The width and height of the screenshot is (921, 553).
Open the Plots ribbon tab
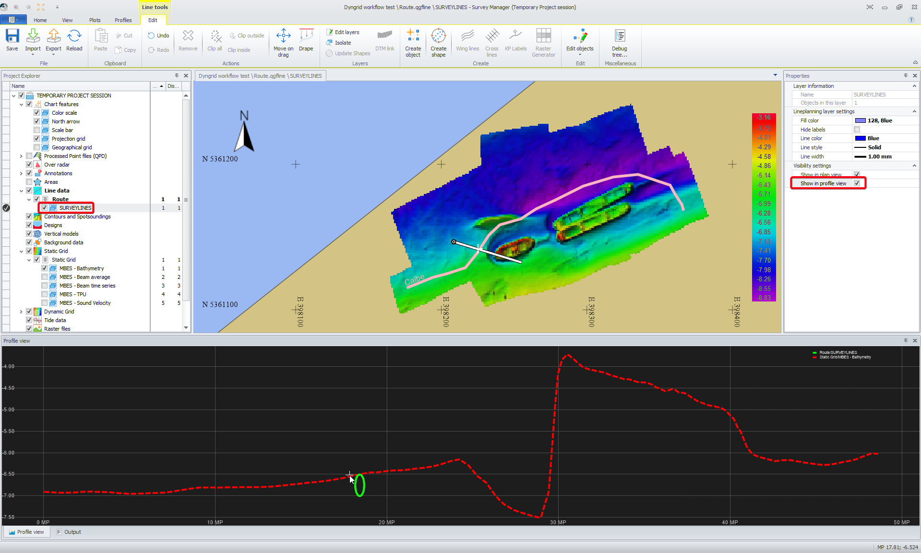[x=95, y=20]
